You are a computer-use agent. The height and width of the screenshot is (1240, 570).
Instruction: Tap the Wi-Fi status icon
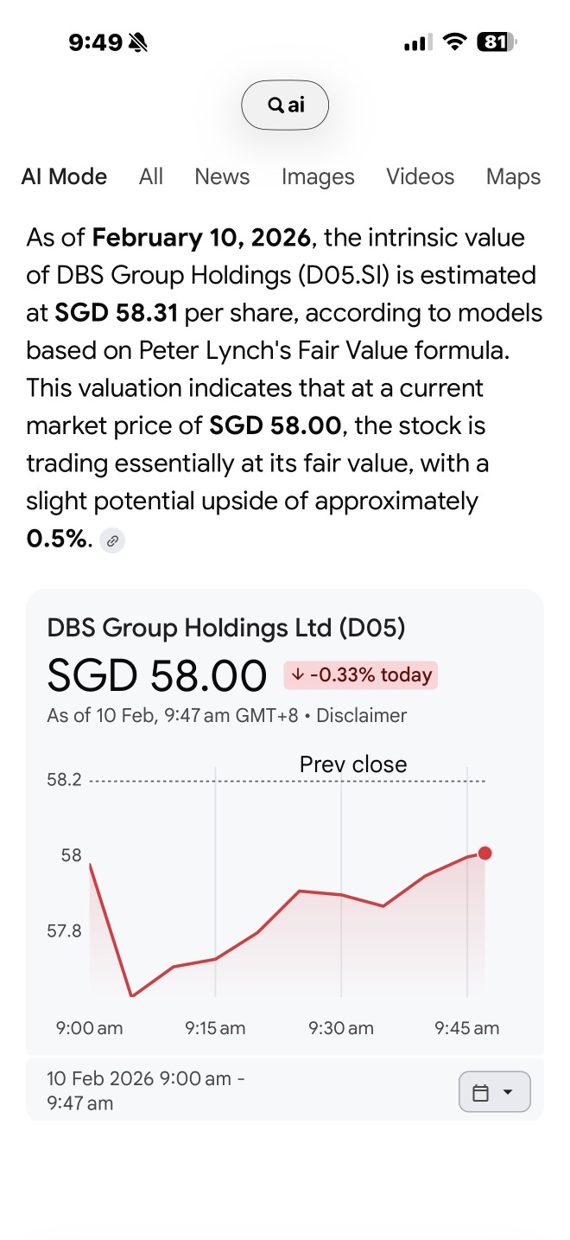pos(453,42)
